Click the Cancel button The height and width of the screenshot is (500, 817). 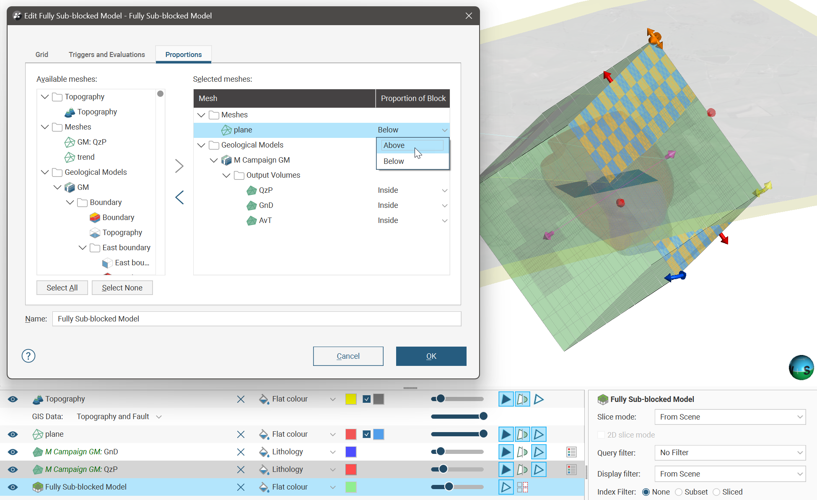(x=348, y=356)
